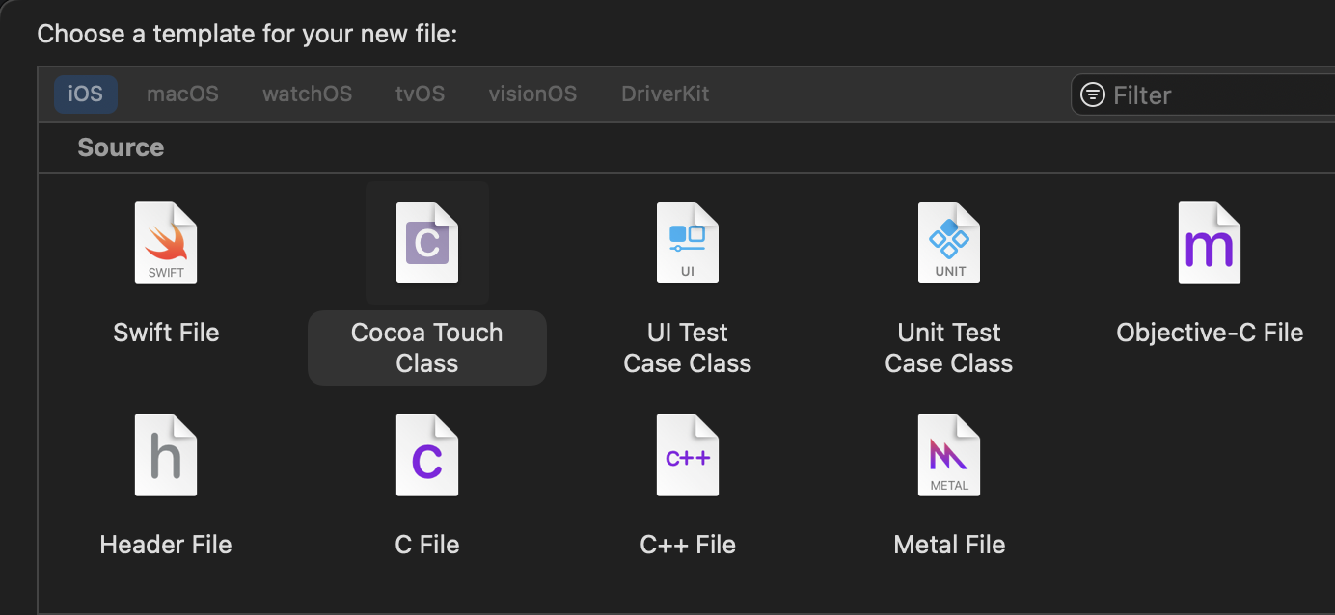The width and height of the screenshot is (1335, 615).
Task: Focus the Filter text field
Action: [x=1203, y=94]
